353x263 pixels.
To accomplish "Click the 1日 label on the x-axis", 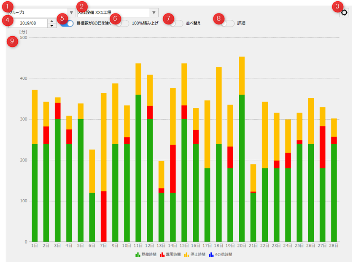I will tap(35, 245).
